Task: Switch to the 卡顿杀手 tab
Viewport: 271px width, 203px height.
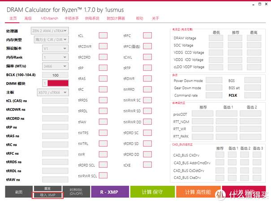Action: [72, 18]
